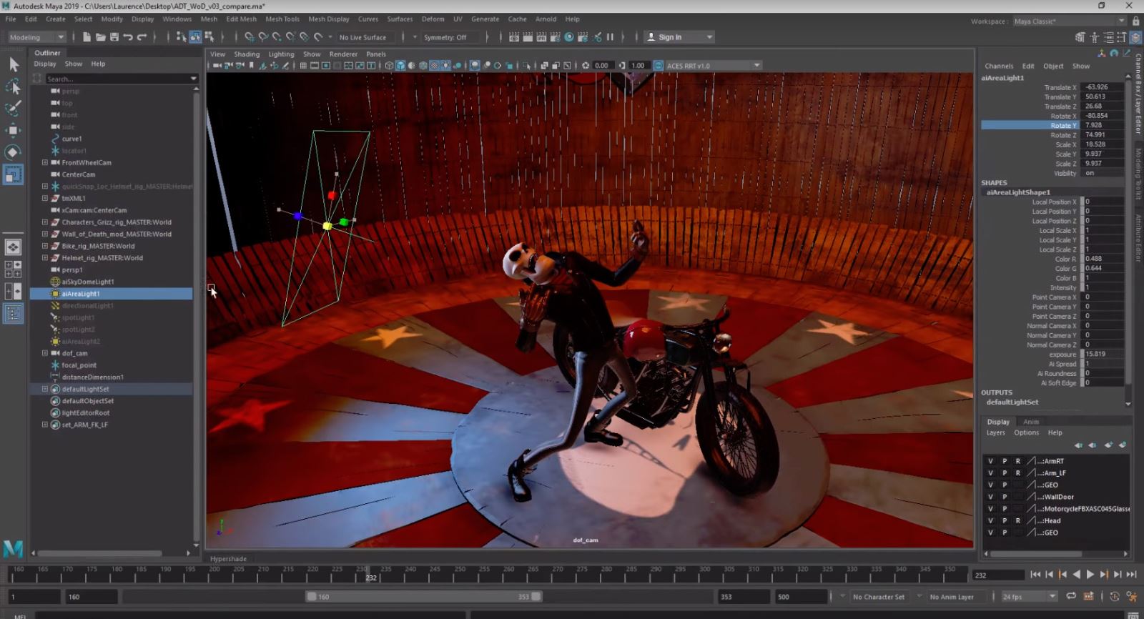Click the No Live Surface field

click(364, 37)
